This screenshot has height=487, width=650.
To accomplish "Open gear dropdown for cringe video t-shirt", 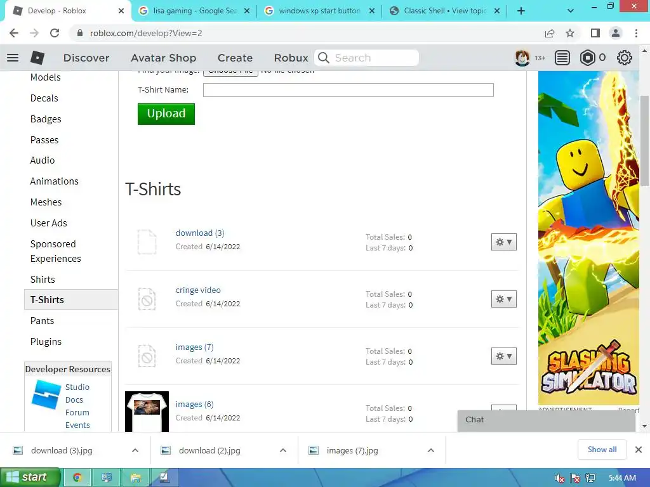I will pyautogui.click(x=503, y=299).
